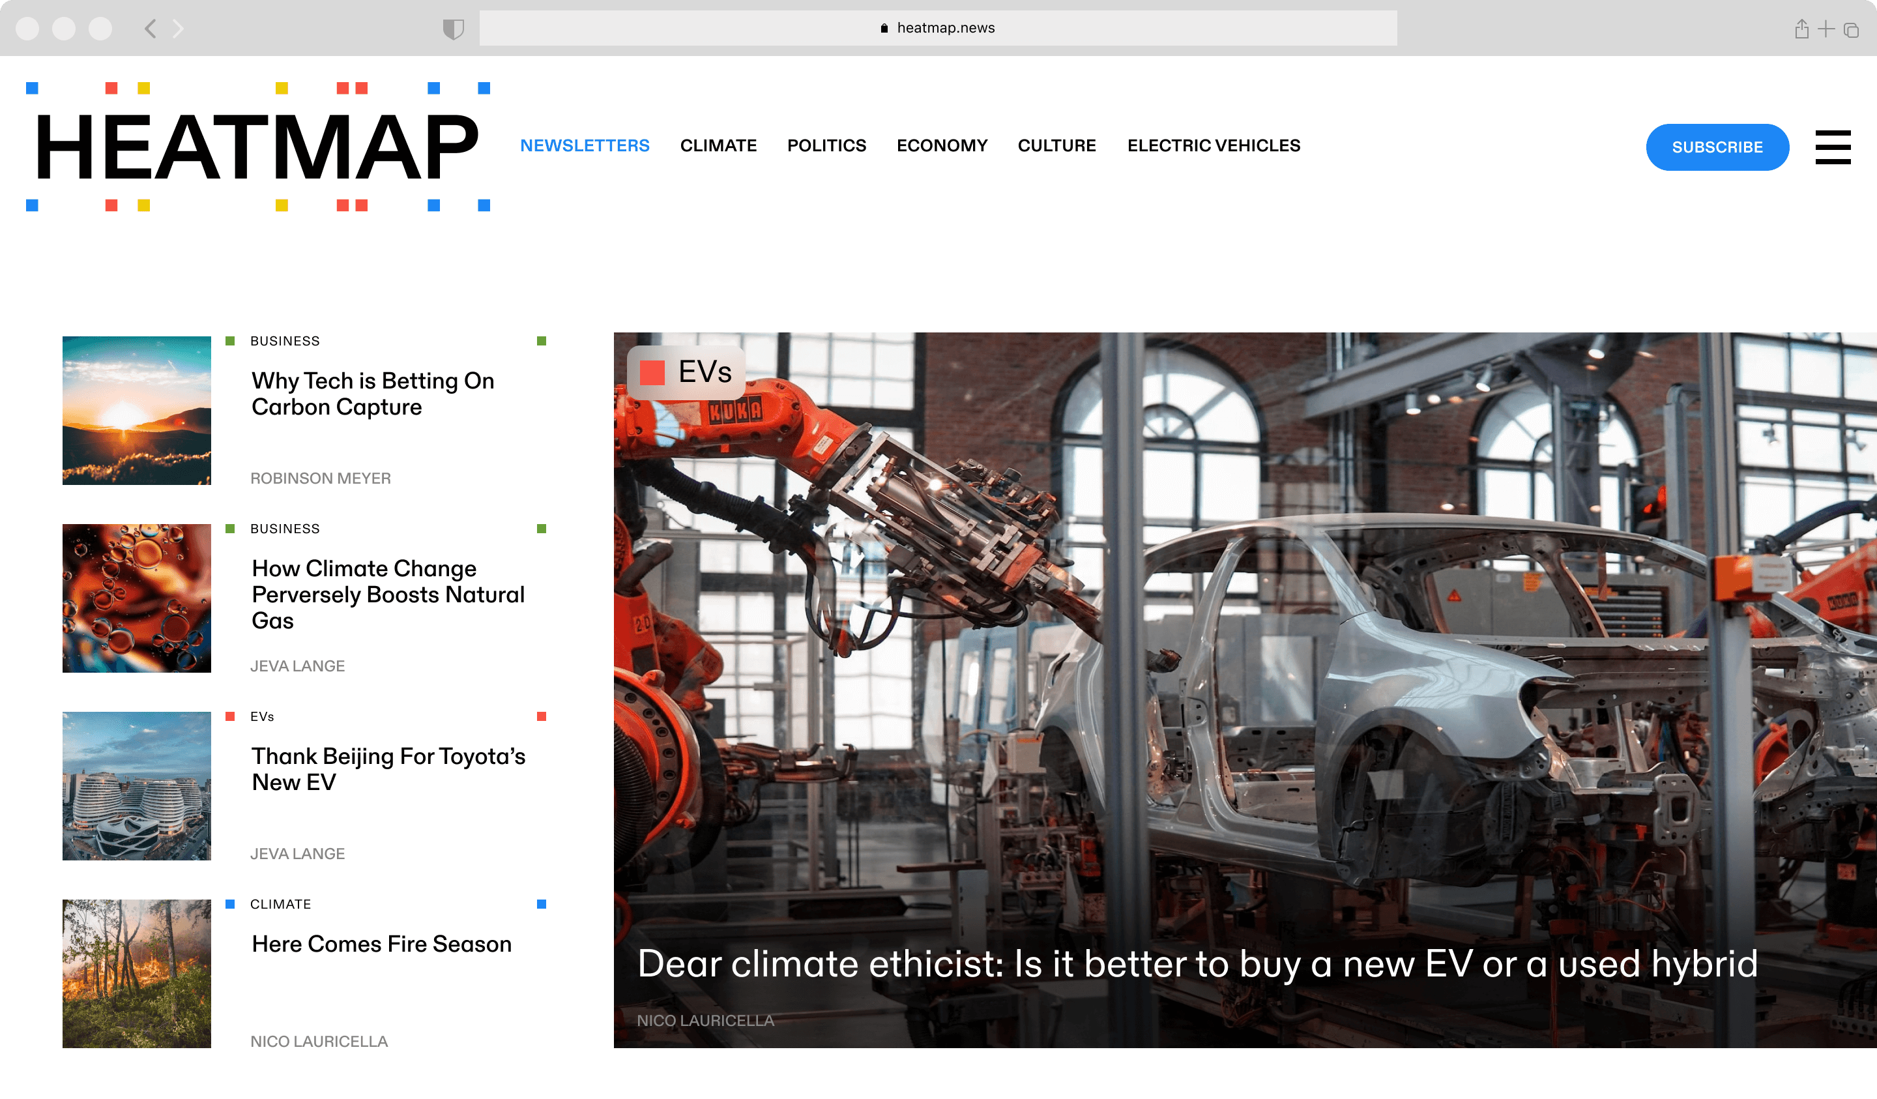Open the Electric Vehicles section
This screenshot has width=1877, height=1099.
tap(1214, 146)
